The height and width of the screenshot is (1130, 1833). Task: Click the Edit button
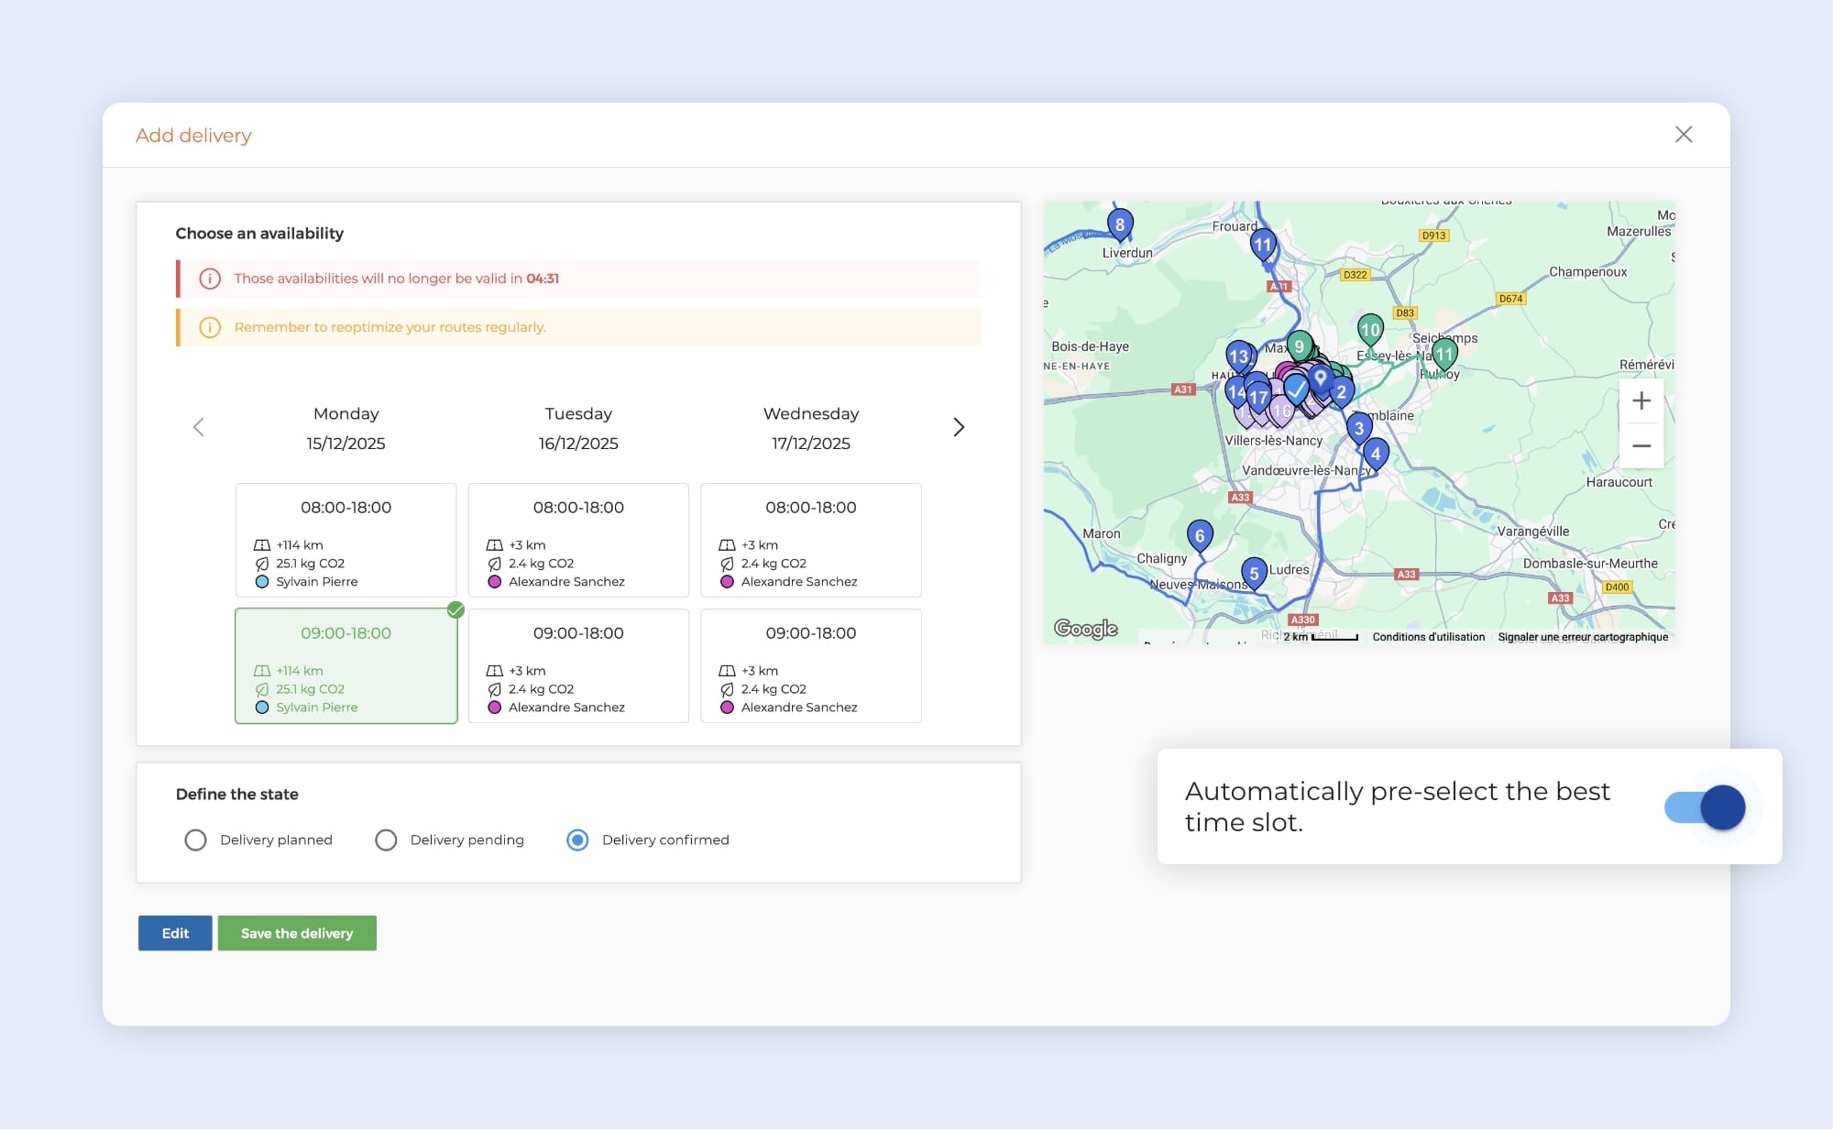click(x=175, y=933)
